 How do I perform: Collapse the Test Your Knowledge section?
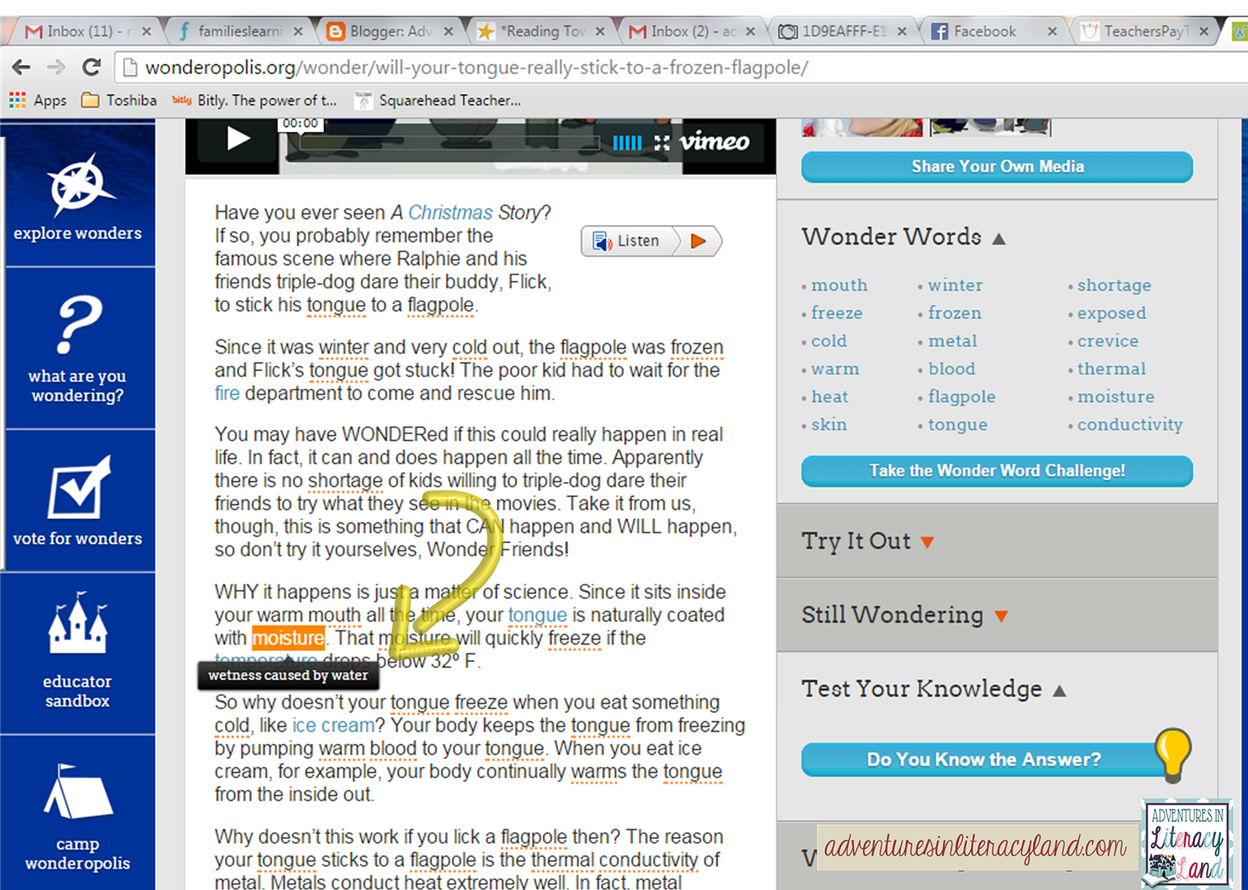(1059, 691)
